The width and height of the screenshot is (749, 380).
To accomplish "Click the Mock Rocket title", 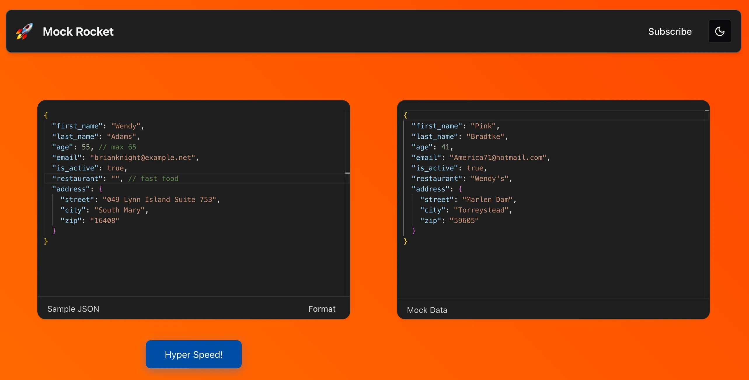I will coord(78,32).
